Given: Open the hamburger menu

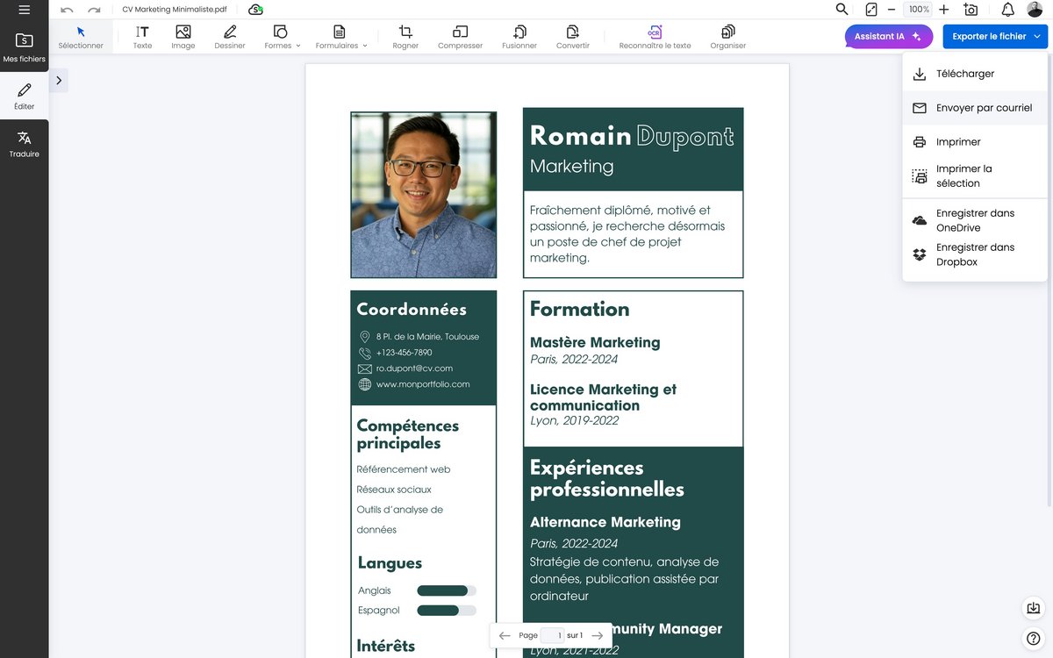Looking at the screenshot, I should pyautogui.click(x=24, y=10).
